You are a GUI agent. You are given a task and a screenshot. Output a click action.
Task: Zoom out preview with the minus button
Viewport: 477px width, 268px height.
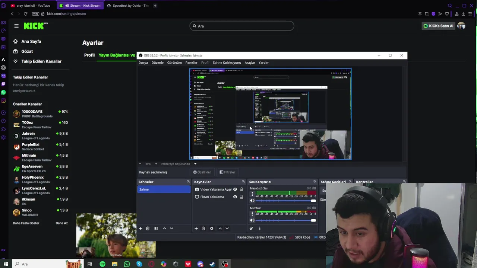coord(140,164)
